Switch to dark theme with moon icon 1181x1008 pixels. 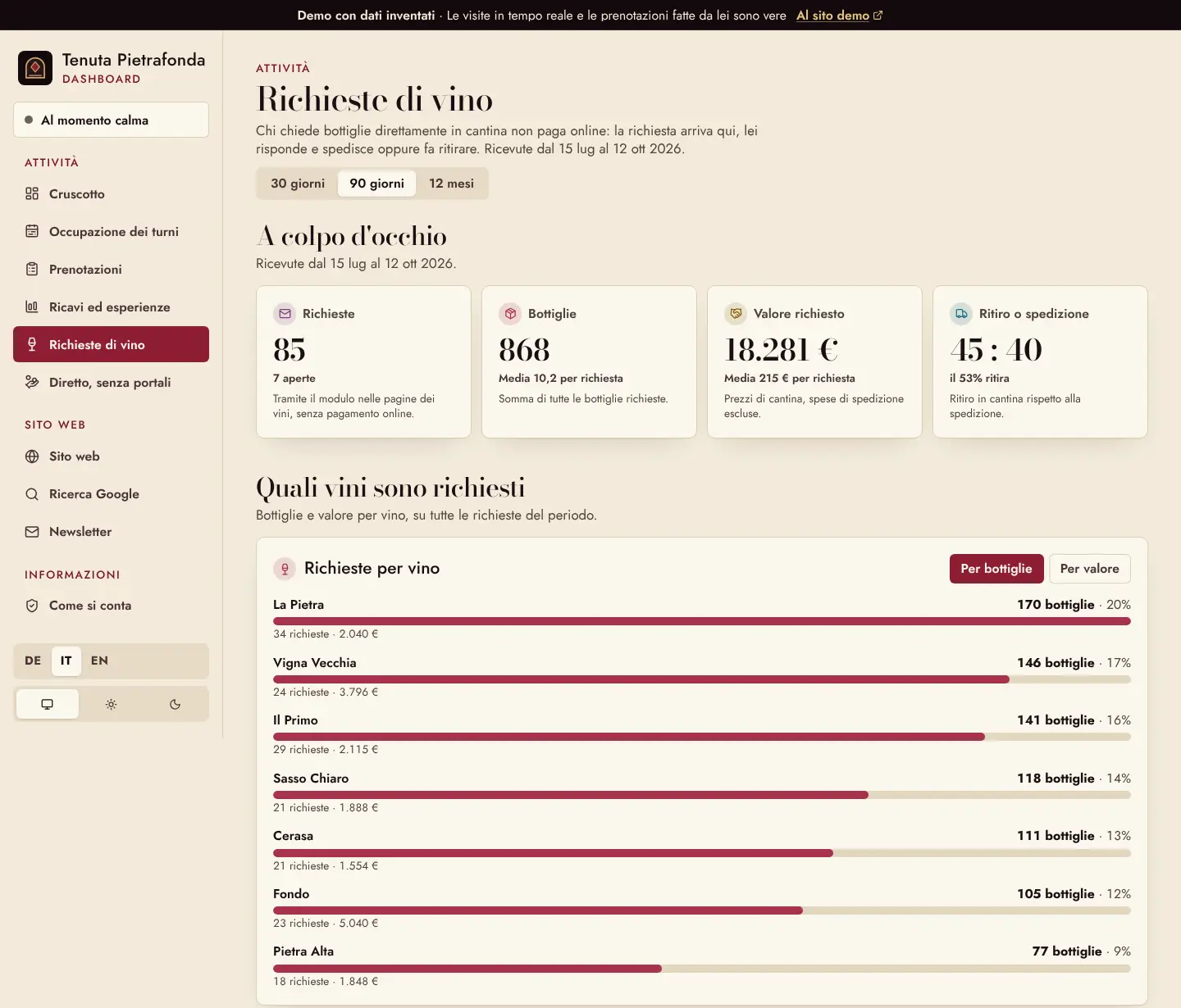tap(175, 704)
